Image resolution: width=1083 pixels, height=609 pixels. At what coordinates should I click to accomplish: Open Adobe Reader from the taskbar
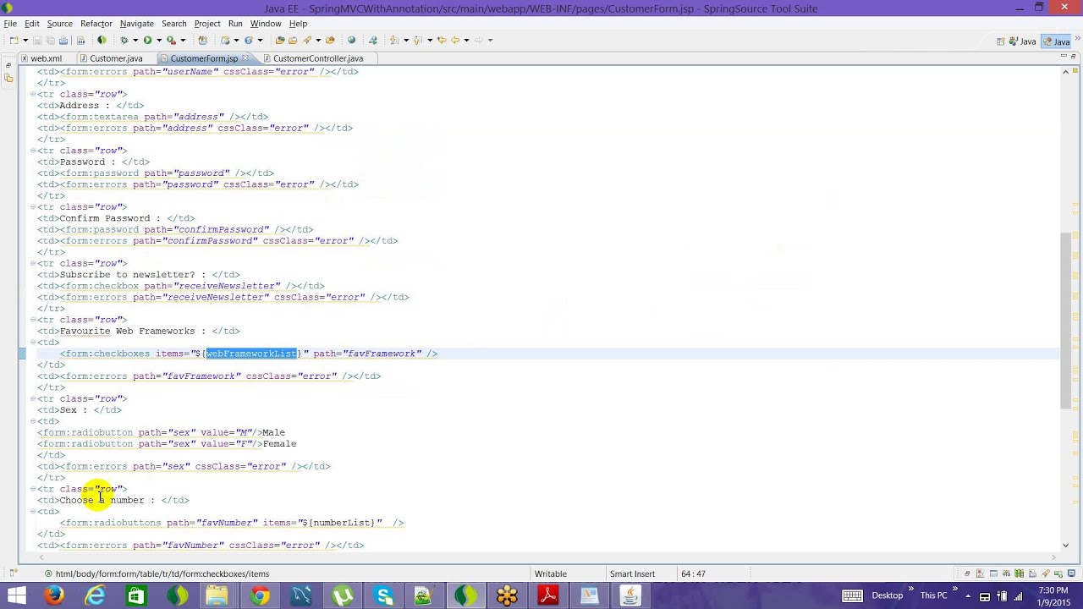[x=548, y=595]
